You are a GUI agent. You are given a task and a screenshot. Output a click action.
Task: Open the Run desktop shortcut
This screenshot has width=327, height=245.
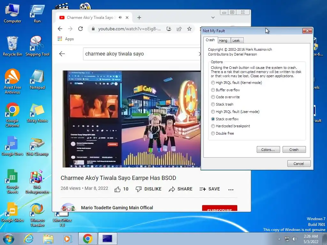coord(37,13)
